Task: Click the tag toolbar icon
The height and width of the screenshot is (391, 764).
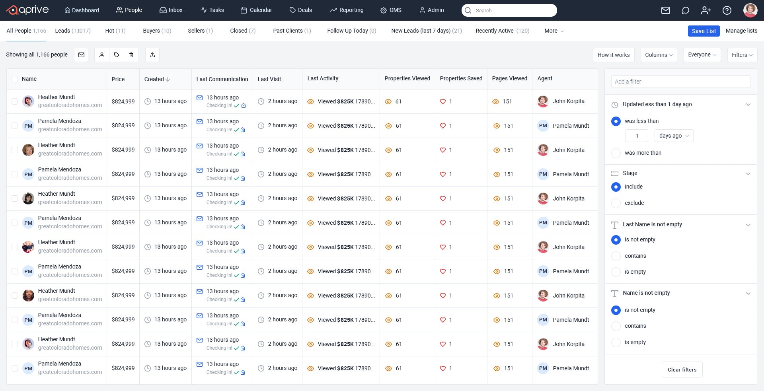Action: pos(117,55)
